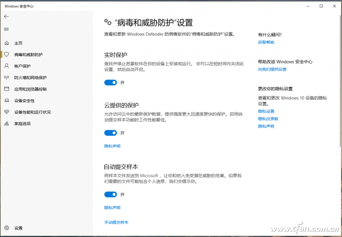Click the 有什么疑问? text

coord(270,34)
